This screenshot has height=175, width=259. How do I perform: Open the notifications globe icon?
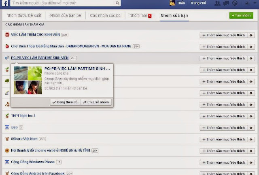[235, 3]
